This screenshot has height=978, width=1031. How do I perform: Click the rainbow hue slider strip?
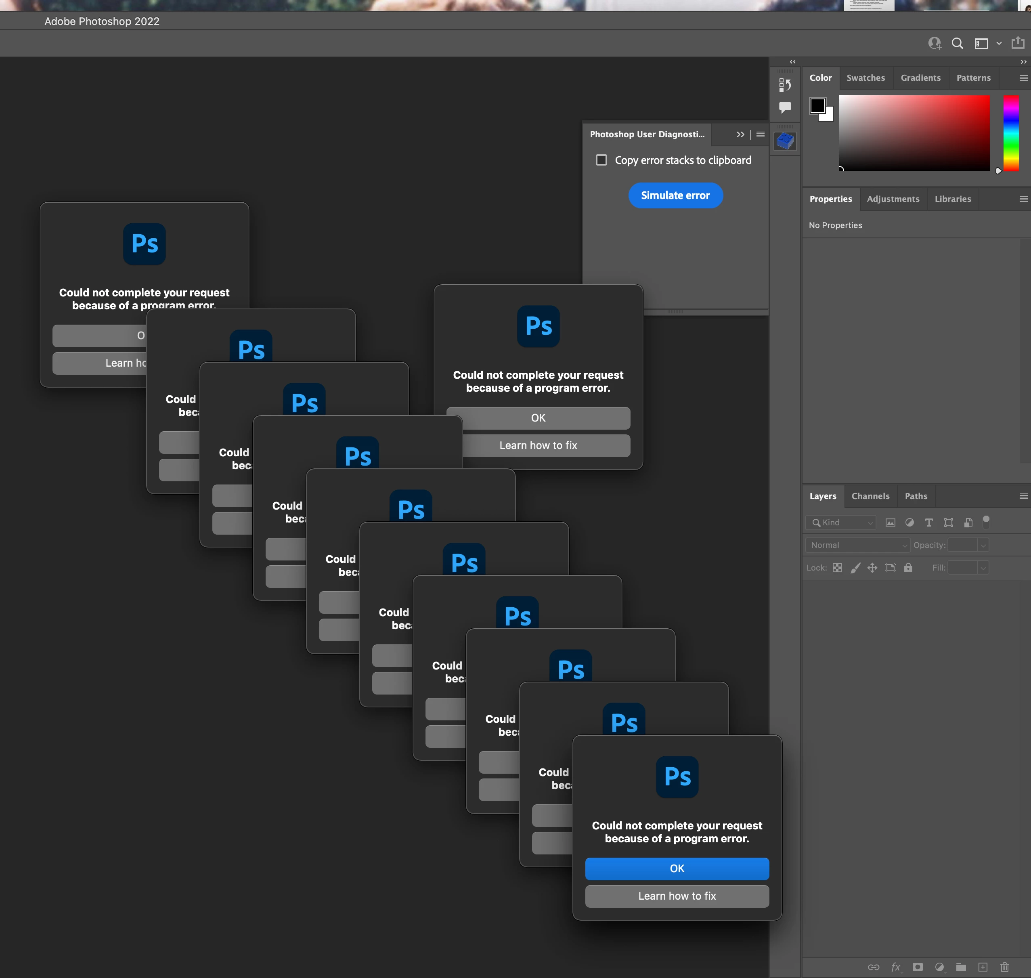point(1011,133)
